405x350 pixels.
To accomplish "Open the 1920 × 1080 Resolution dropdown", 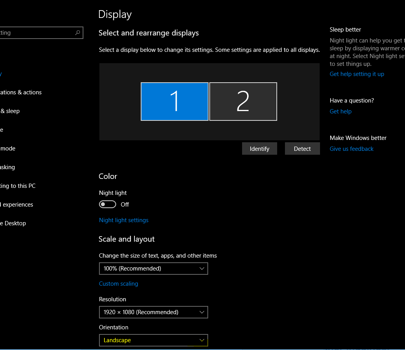I will 153,312.
